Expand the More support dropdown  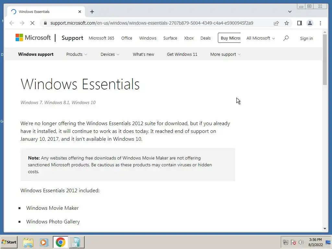225,54
